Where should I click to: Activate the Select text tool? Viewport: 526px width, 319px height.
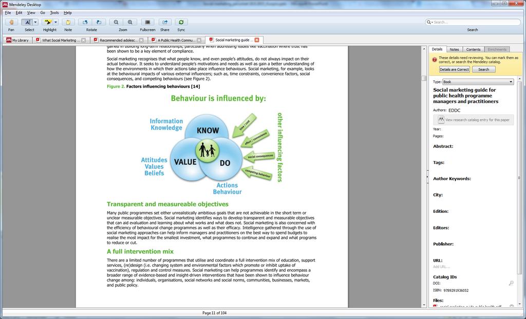[27, 22]
